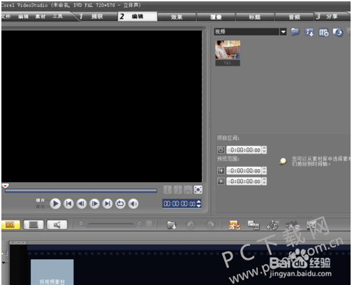This screenshot has width=352, height=285.
Task: Switch to storyboard view
Action: pyautogui.click(x=10, y=225)
